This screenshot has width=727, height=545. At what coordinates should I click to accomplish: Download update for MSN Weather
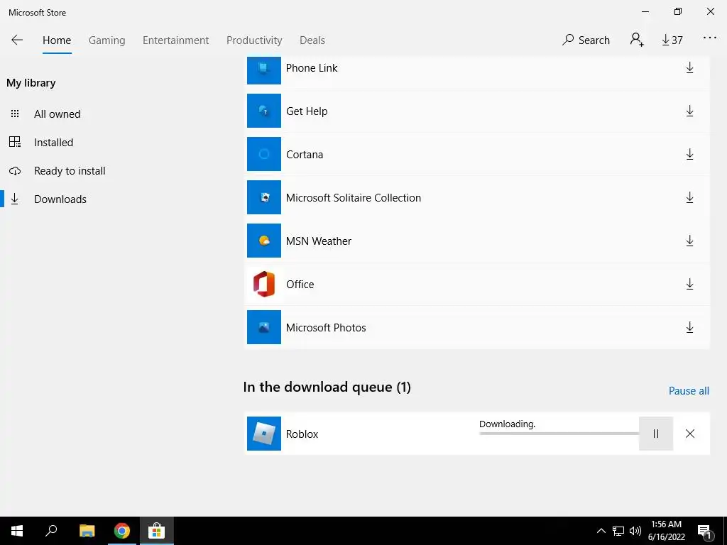(689, 241)
